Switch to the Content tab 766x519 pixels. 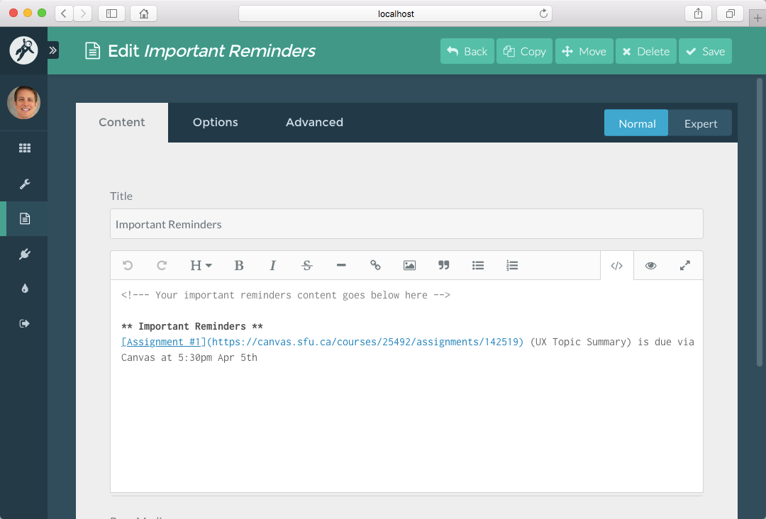tap(122, 123)
